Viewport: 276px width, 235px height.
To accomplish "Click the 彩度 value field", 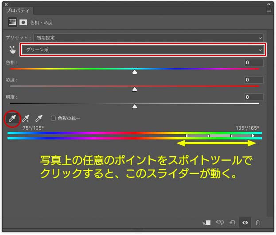I will 254,80.
